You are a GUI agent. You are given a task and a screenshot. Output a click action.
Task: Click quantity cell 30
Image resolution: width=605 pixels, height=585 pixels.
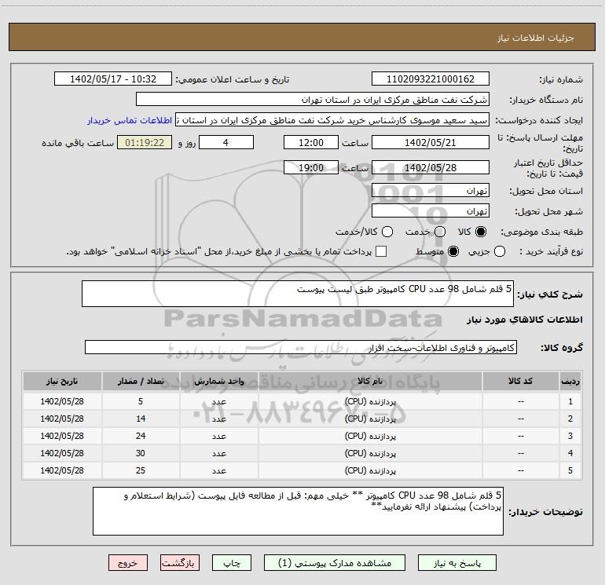coord(141,454)
